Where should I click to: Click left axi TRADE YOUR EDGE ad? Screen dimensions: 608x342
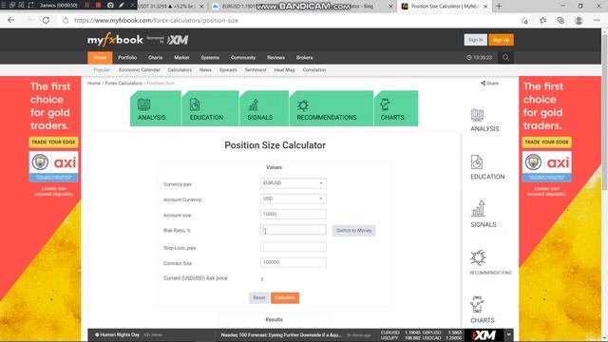click(53, 142)
